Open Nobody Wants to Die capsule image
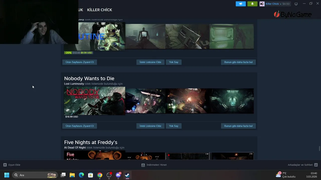Screen dimensions: 321x180 tap(95, 101)
